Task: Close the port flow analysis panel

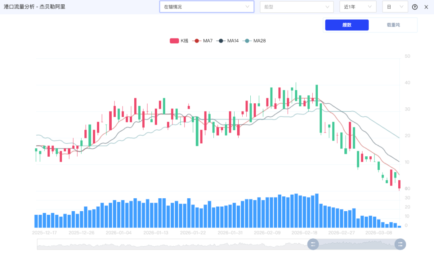Action: point(426,7)
